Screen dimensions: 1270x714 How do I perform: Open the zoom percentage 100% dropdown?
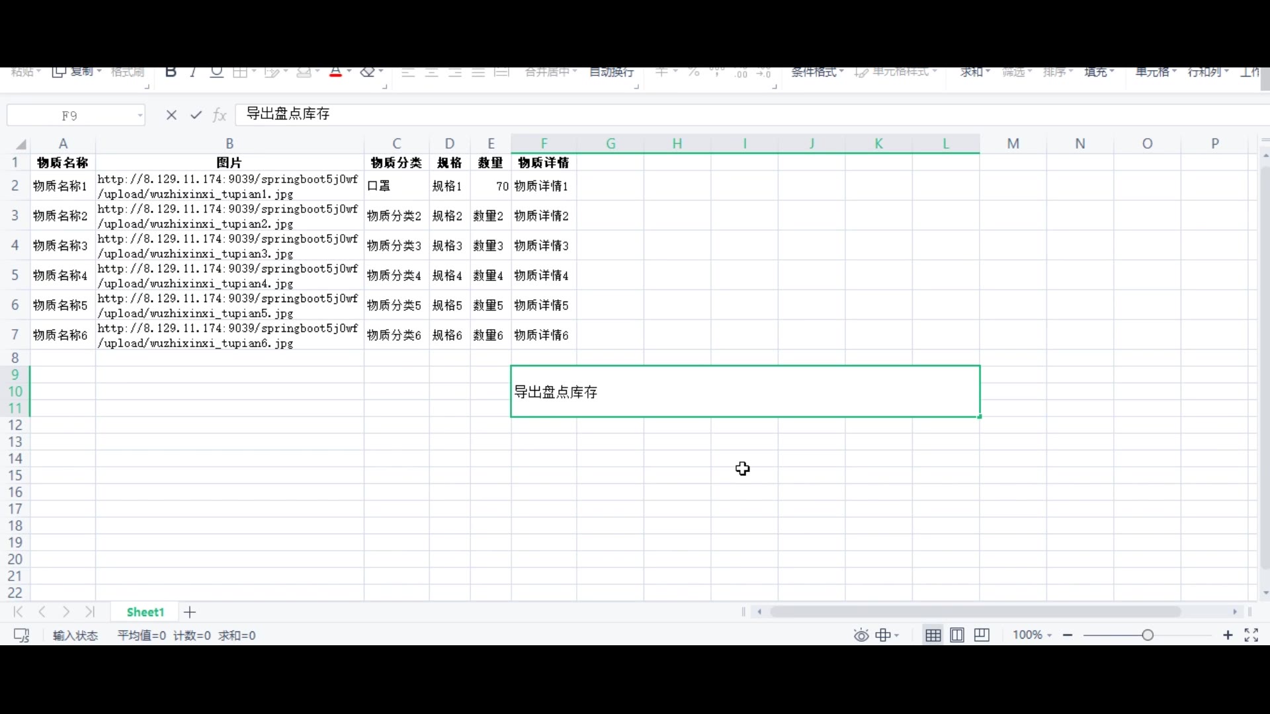tap(1032, 635)
